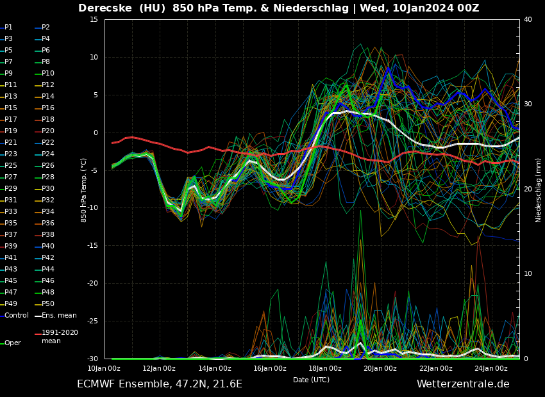The height and width of the screenshot is (397, 545).
Task: Click the Niederschlag (mm) axis title
Action: [539, 190]
